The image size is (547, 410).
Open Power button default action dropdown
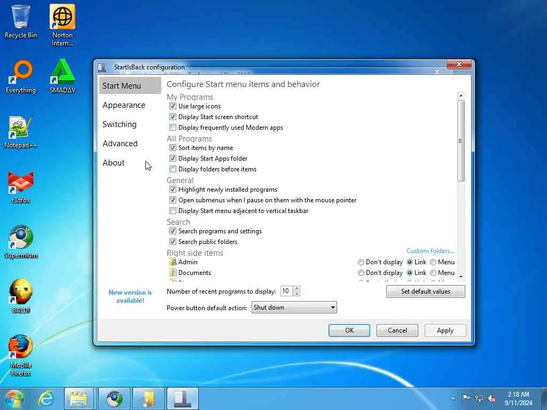294,307
